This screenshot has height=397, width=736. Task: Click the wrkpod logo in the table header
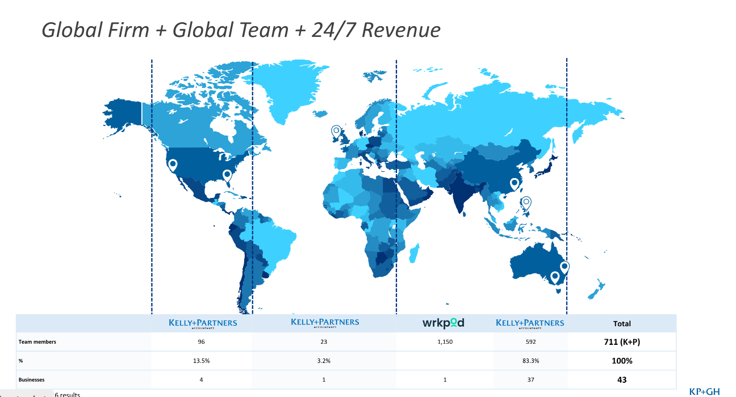[444, 323]
